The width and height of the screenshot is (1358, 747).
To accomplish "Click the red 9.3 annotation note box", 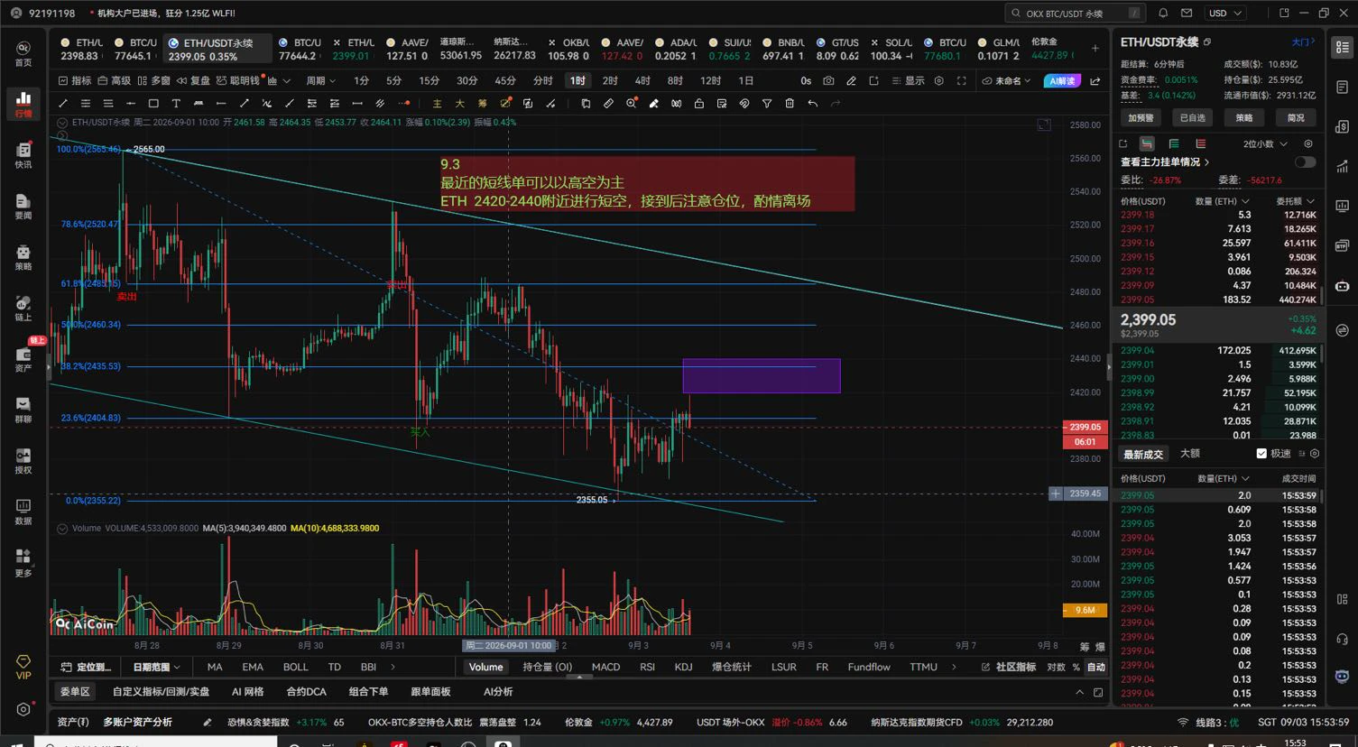I will [x=647, y=183].
